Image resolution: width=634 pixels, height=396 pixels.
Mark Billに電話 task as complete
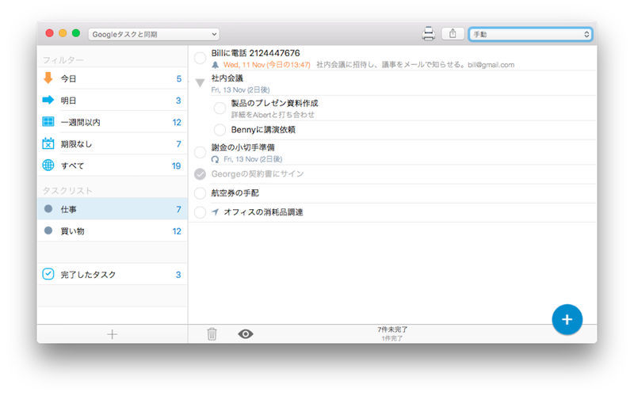click(x=200, y=57)
